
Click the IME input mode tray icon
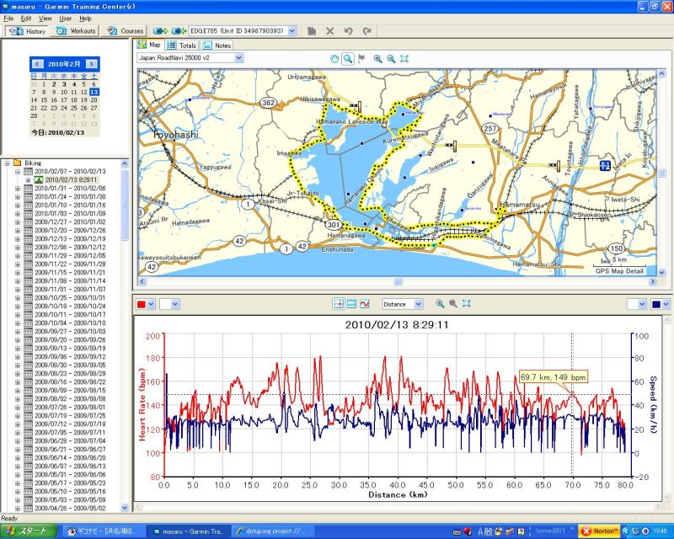[x=486, y=531]
